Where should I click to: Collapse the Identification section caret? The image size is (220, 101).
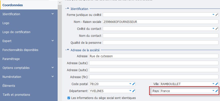[68, 9]
